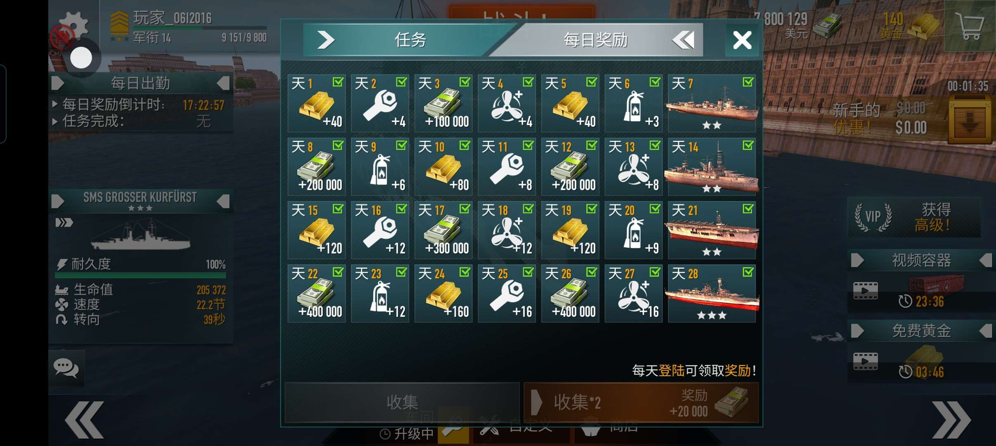Select Day 7 destroyer ship reward
Viewport: 996px width, 446px height.
[x=712, y=103]
